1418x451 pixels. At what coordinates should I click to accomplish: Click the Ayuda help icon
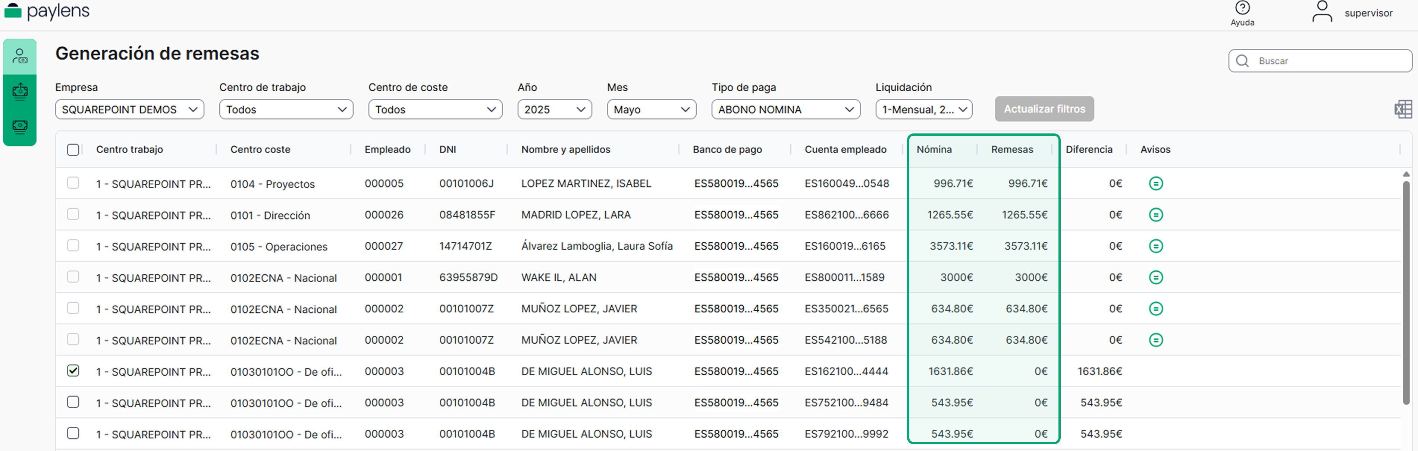click(1242, 8)
